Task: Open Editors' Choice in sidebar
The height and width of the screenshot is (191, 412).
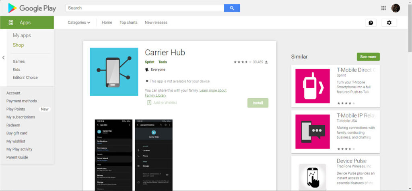Action: click(25, 77)
